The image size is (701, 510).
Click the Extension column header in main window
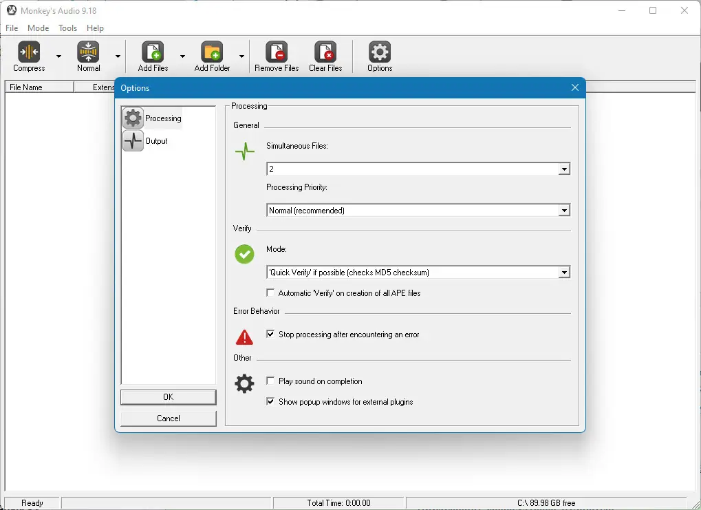(95, 87)
